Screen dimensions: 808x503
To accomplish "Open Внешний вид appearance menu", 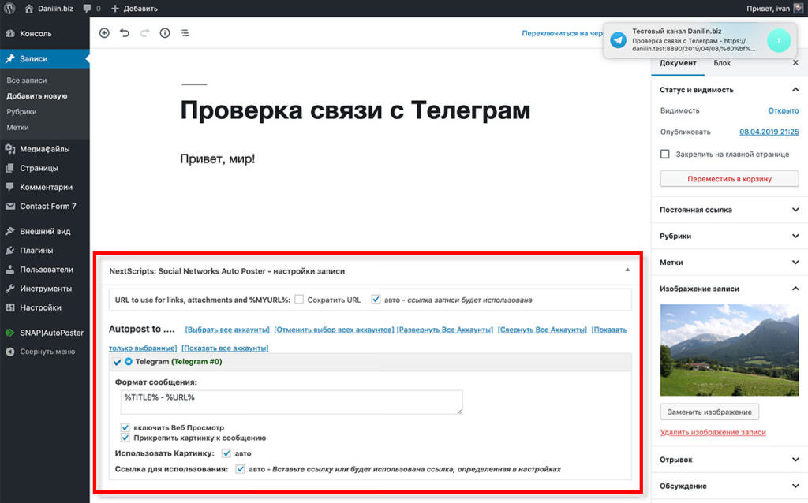I will point(45,231).
